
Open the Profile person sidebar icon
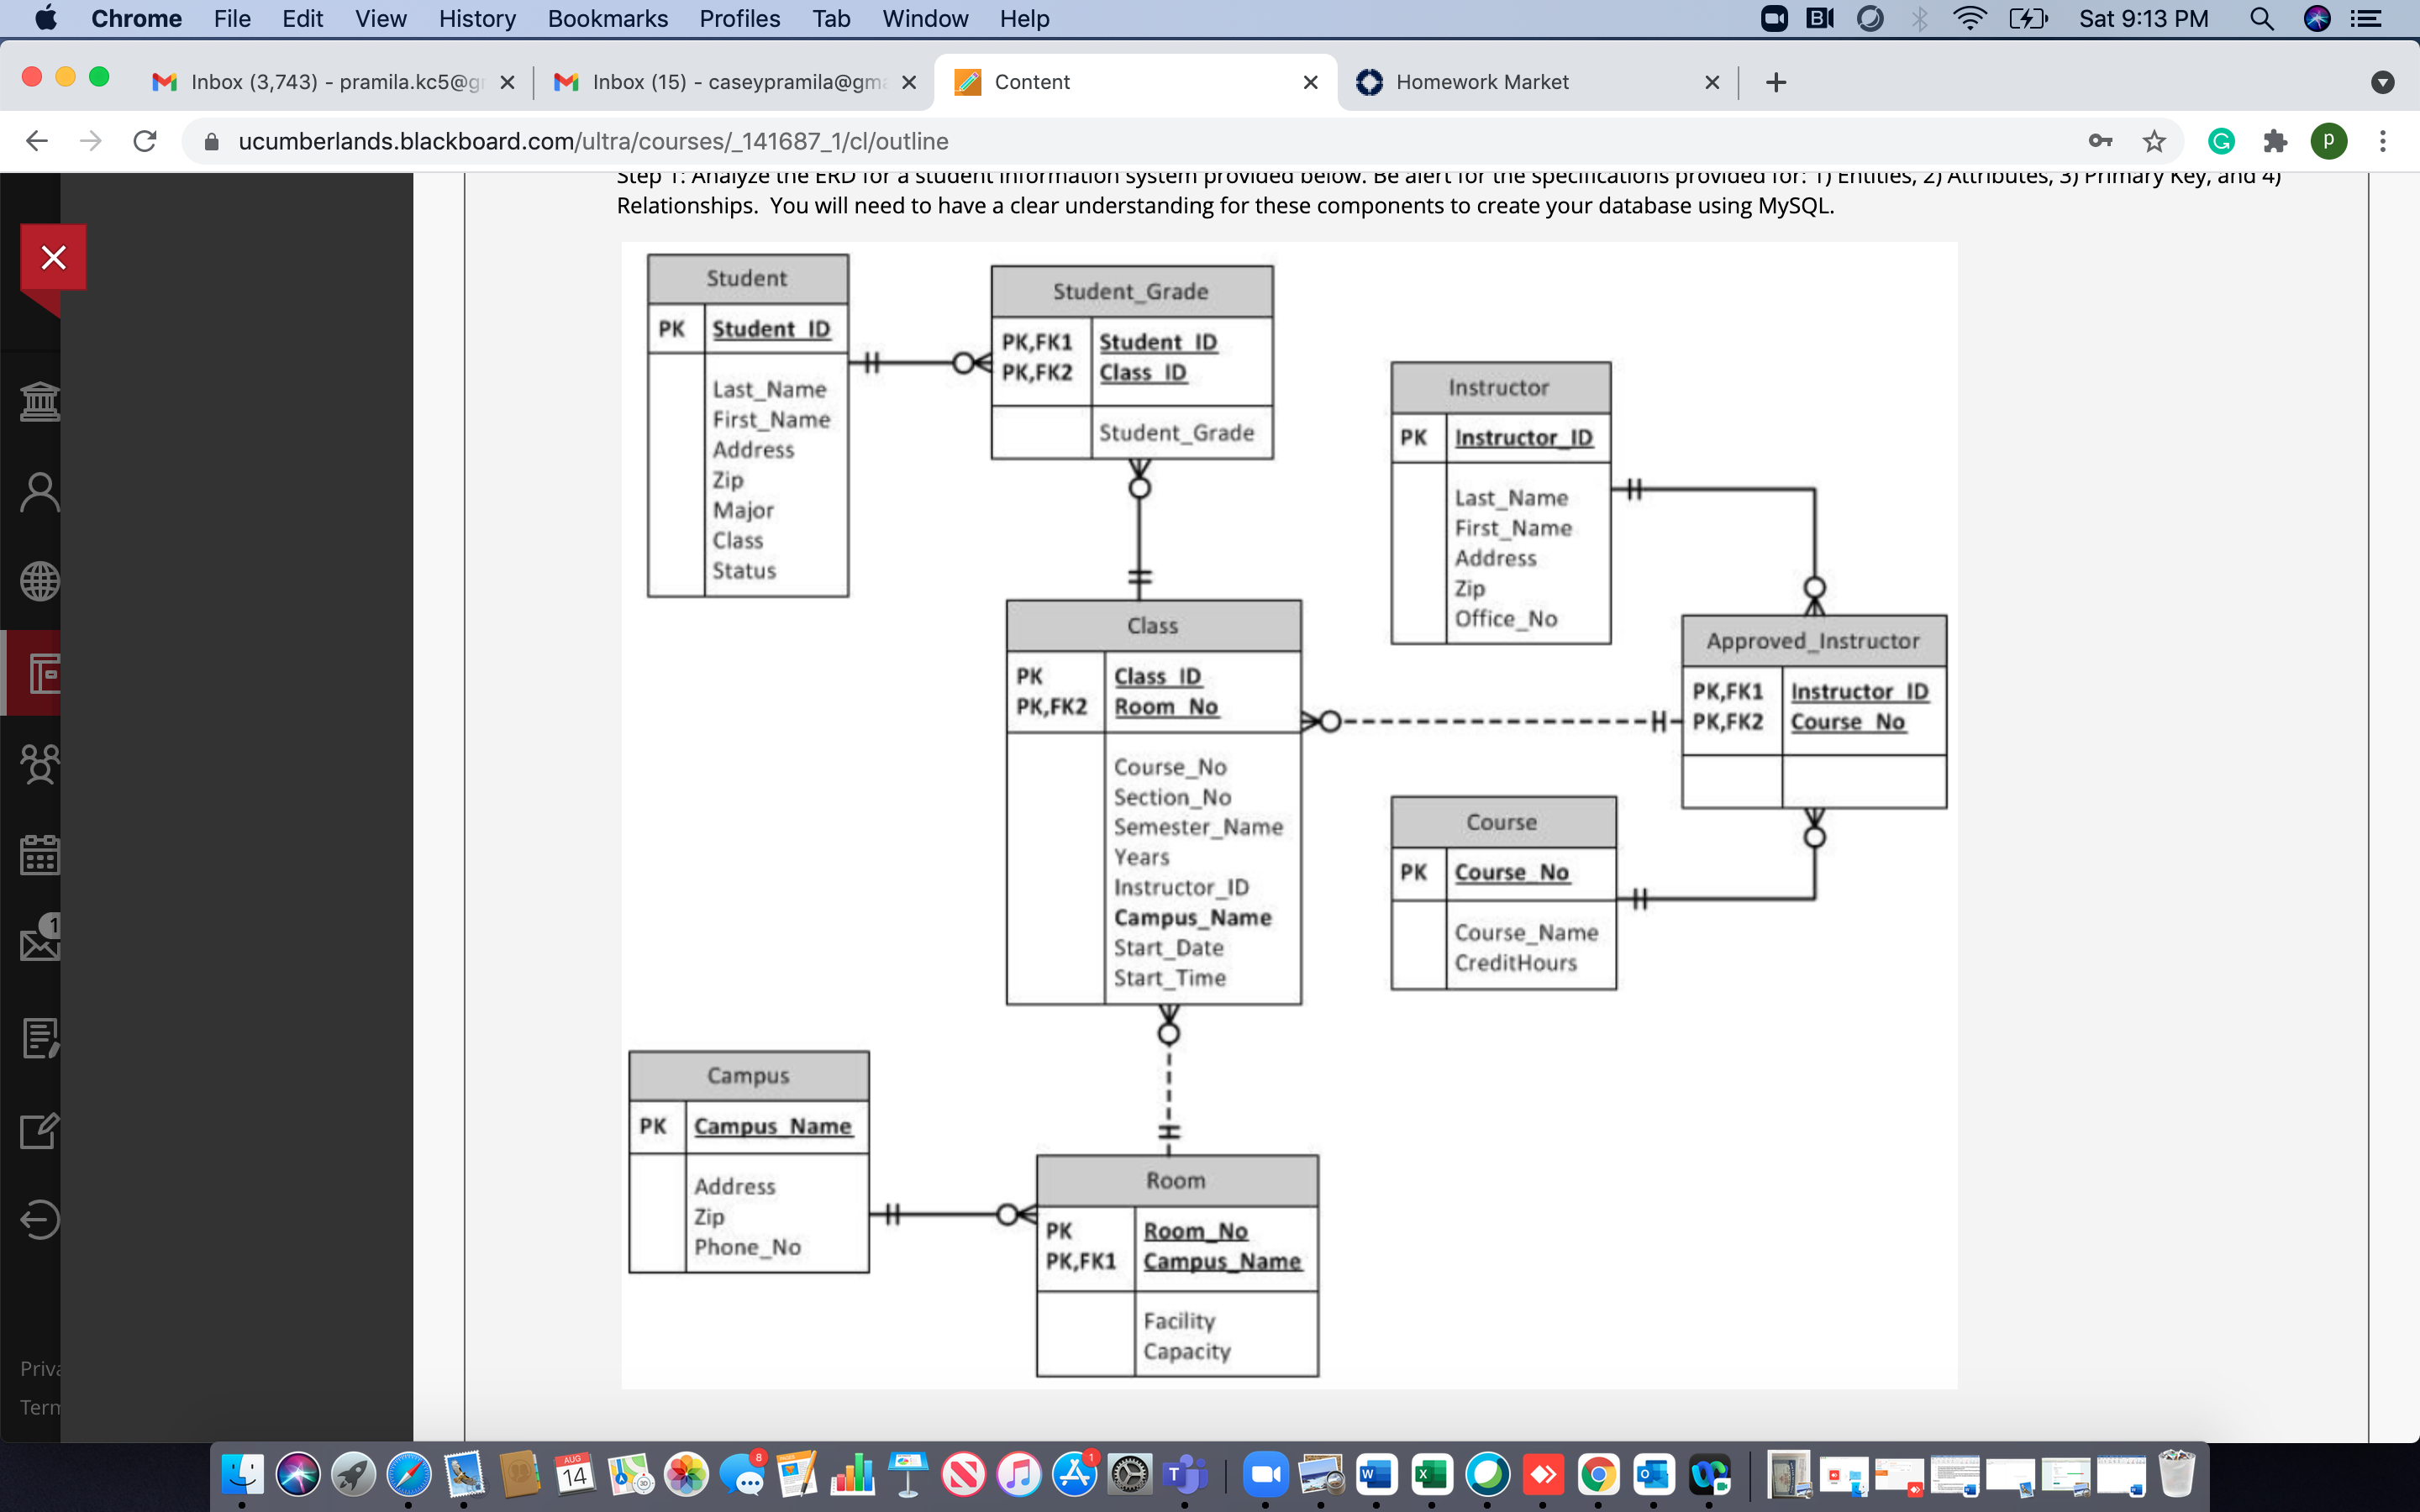point(40,492)
